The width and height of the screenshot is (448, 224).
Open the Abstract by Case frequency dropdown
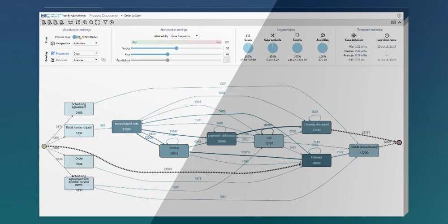pos(184,36)
